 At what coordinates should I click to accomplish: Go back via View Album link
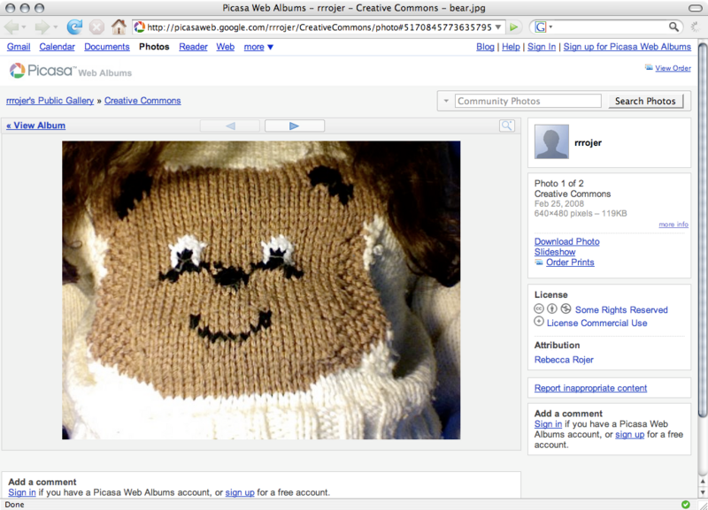[35, 126]
